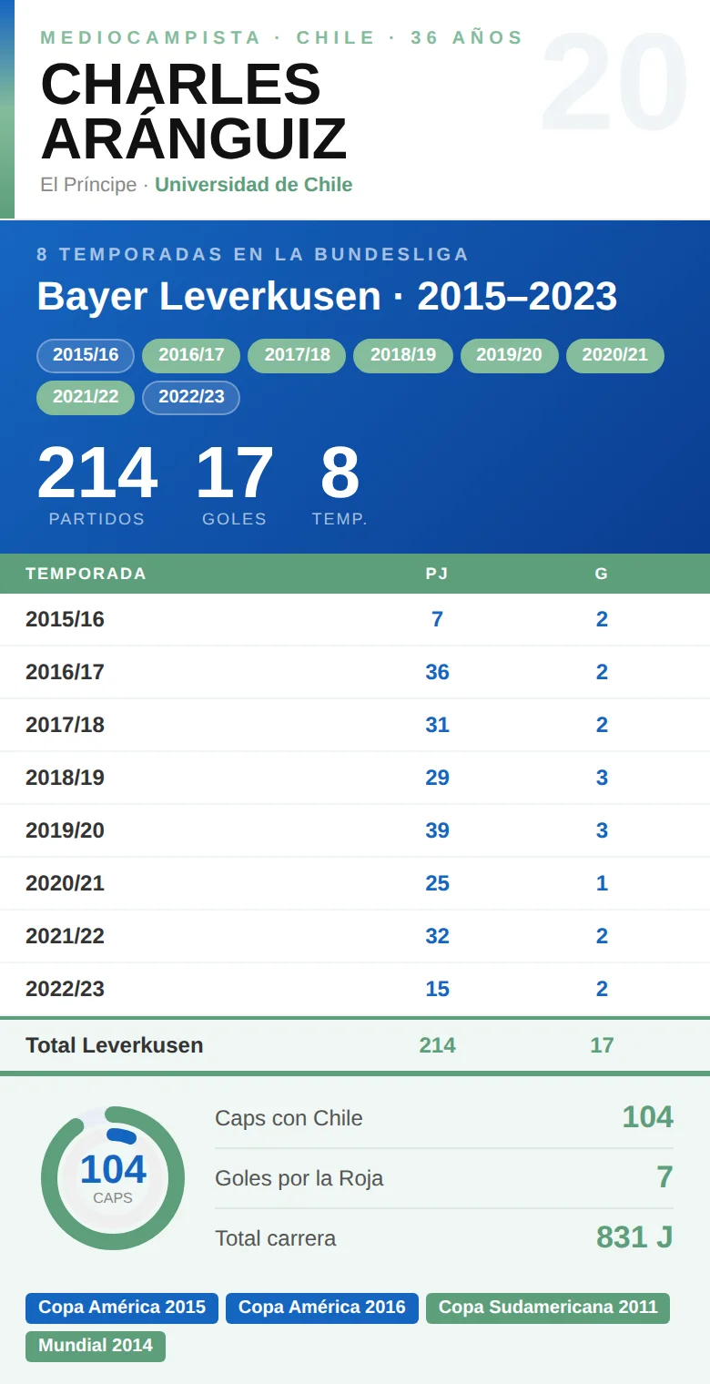710x1384 pixels.
Task: Click the MEDIOCAMPISTA · CHILE · 36 AÑOS line
Action: coord(282,37)
